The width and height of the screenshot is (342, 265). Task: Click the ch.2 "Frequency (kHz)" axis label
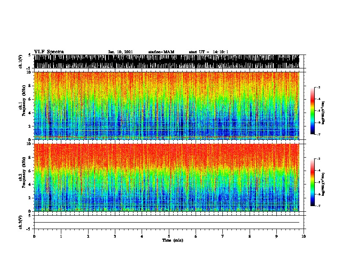coord(24,172)
